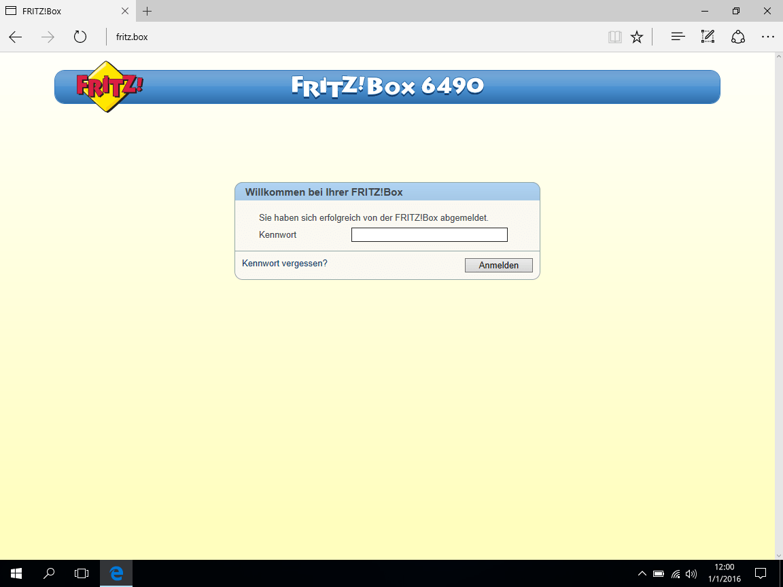The height and width of the screenshot is (587, 783).
Task: Open the Windows Start menu
Action: 16,573
